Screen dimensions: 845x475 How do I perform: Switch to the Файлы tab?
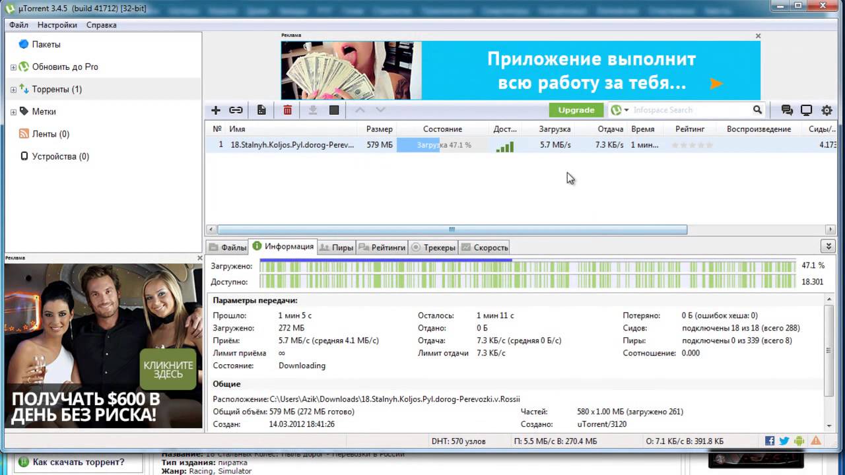(x=228, y=247)
